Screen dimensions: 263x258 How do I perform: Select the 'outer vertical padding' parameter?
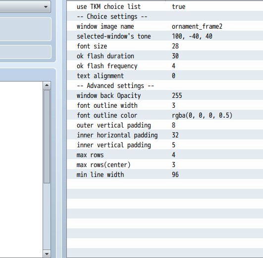(x=114, y=126)
